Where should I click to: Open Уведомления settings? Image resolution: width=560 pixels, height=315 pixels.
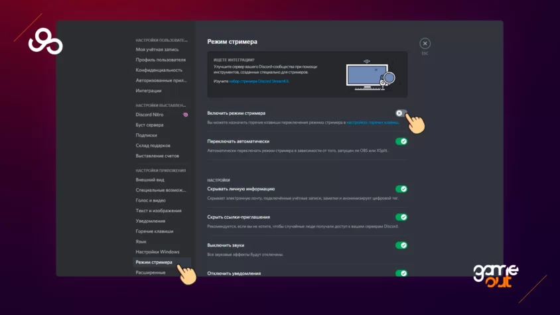click(x=151, y=221)
